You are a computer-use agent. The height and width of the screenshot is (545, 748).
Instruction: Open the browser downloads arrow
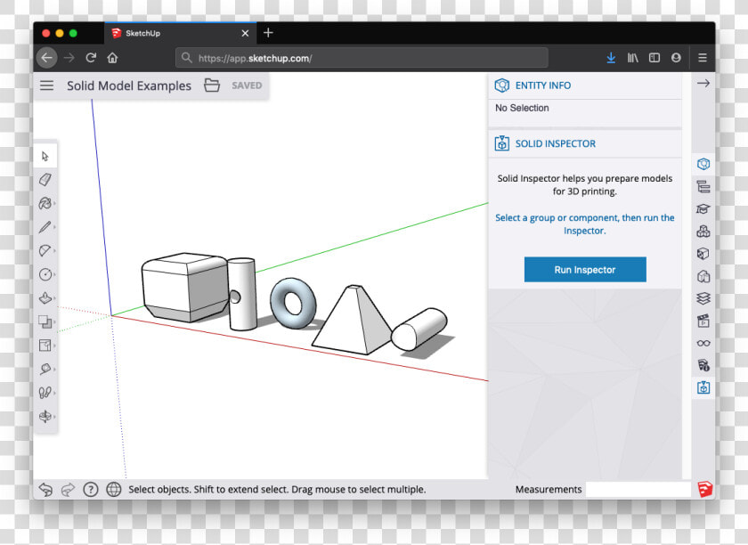(611, 58)
